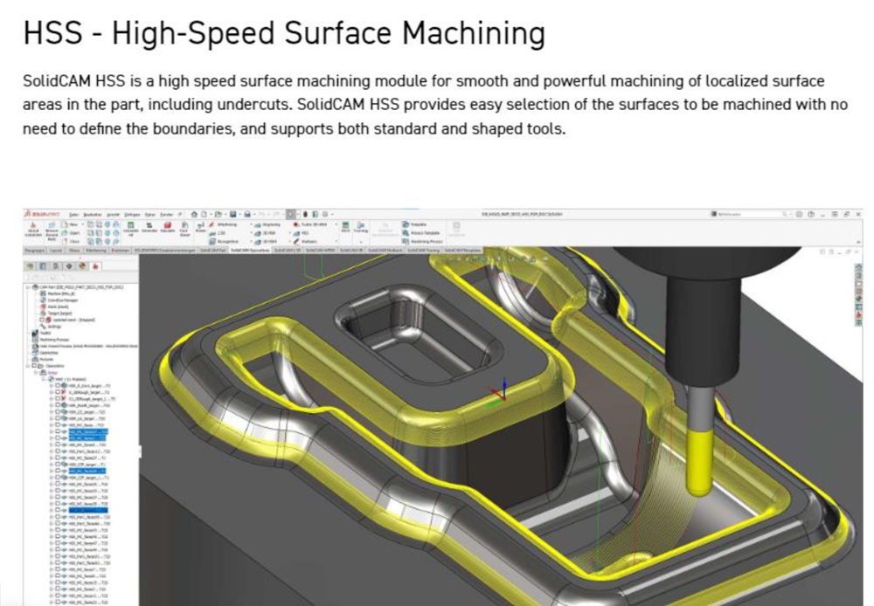Open the dropdown arrow beside the New ribbon button
The height and width of the screenshot is (606, 874).
pos(82,225)
